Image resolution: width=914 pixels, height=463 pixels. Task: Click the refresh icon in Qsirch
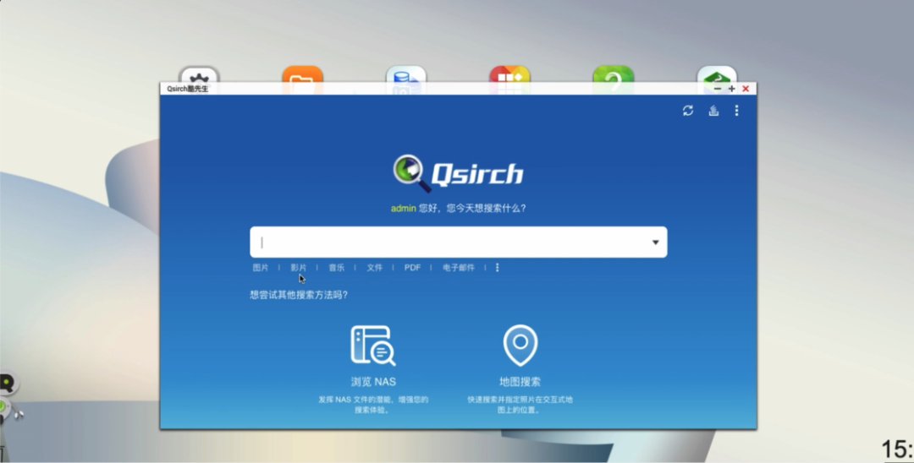(688, 111)
